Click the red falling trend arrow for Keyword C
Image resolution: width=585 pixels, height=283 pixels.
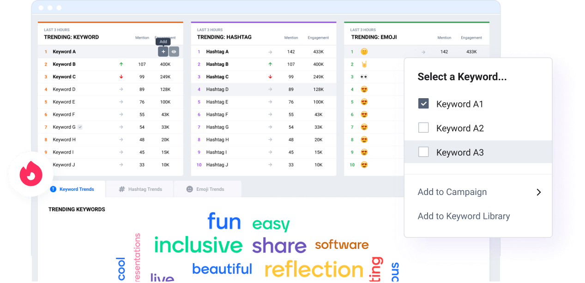tap(121, 77)
